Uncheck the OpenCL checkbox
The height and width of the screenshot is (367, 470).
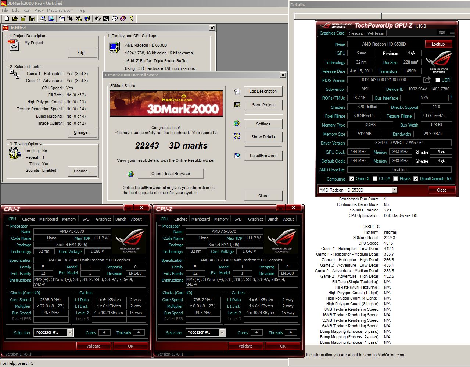pyautogui.click(x=352, y=179)
